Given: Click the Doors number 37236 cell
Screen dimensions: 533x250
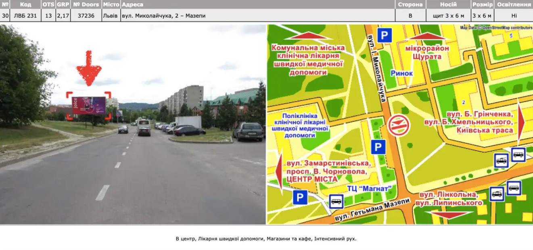Looking at the screenshot, I should click(x=86, y=16).
